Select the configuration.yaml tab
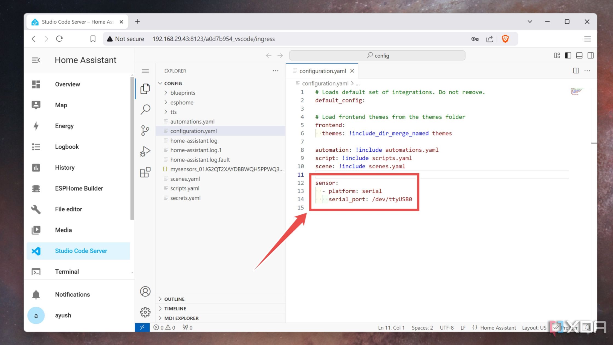 tap(322, 71)
